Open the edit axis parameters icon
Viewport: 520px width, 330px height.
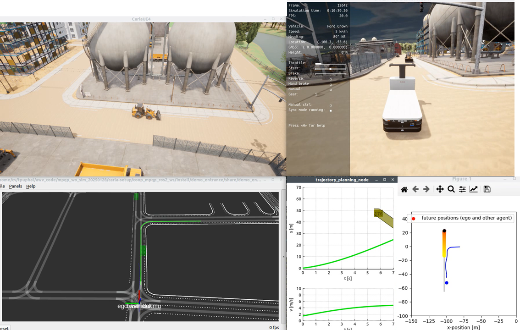click(x=473, y=189)
